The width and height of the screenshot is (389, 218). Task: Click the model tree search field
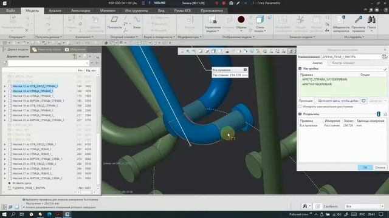click(x=48, y=63)
